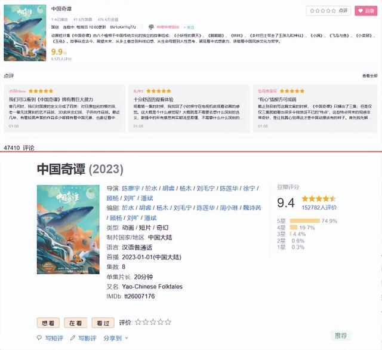Viewport: 382px width, 350px height.
Task: Click the BV1cK411q77z video ID text
Action: tap(123, 27)
